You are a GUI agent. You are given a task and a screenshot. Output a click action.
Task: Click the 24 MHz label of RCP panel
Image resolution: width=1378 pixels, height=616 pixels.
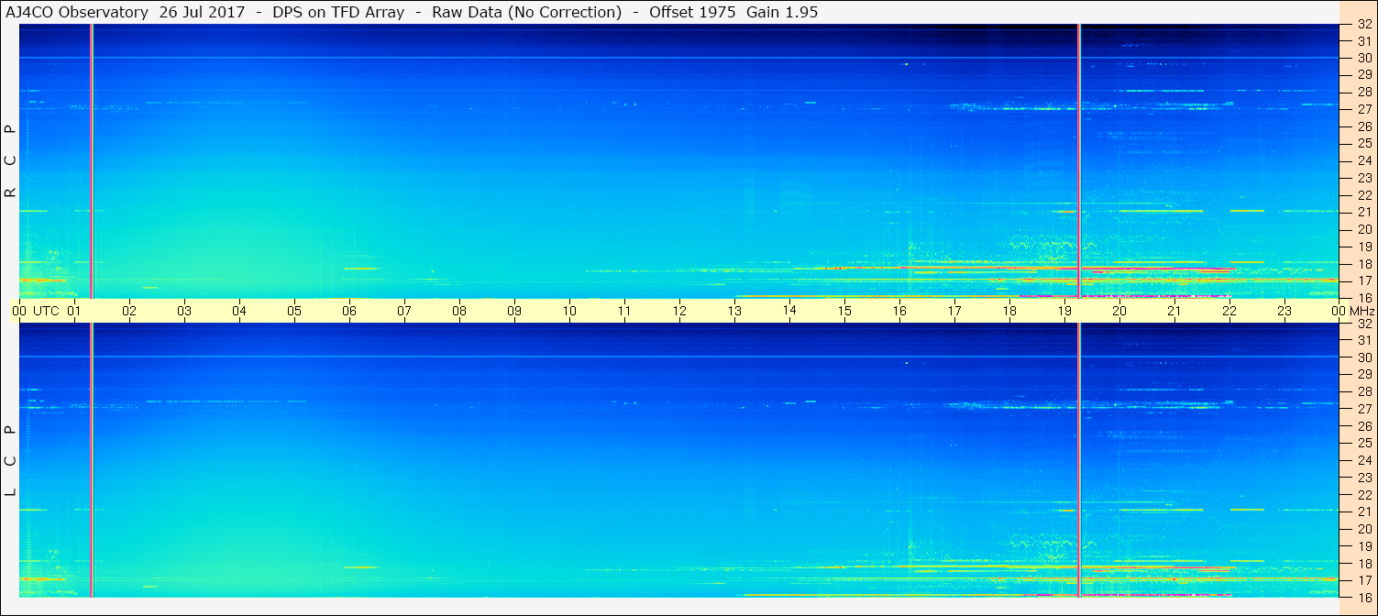(x=1364, y=160)
